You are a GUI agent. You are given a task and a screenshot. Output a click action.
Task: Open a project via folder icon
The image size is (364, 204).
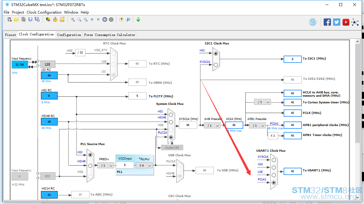point(16,19)
